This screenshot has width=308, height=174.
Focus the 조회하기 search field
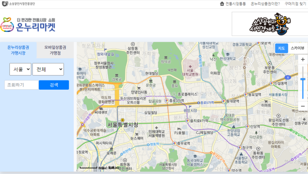(22, 85)
